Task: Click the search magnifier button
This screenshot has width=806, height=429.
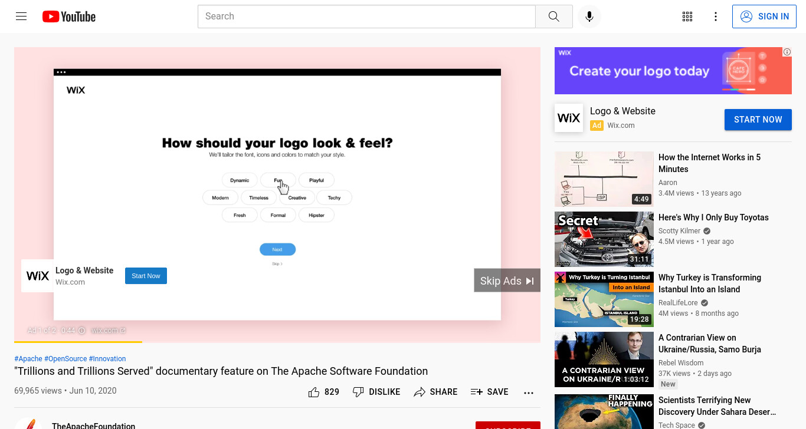Action: tap(553, 16)
